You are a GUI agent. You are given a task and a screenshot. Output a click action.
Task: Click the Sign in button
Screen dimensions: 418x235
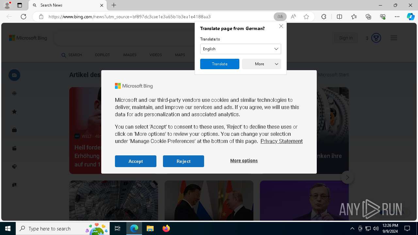346,38
